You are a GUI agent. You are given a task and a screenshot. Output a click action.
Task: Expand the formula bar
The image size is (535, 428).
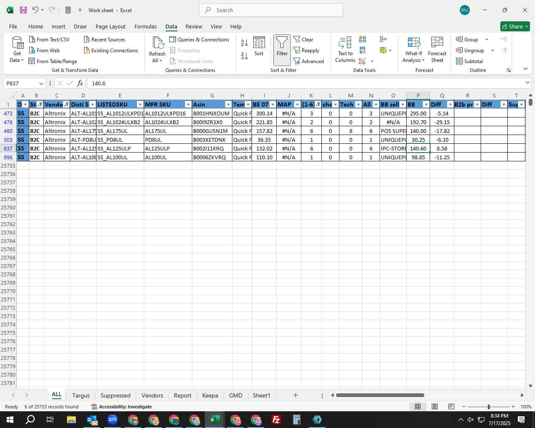pos(527,83)
